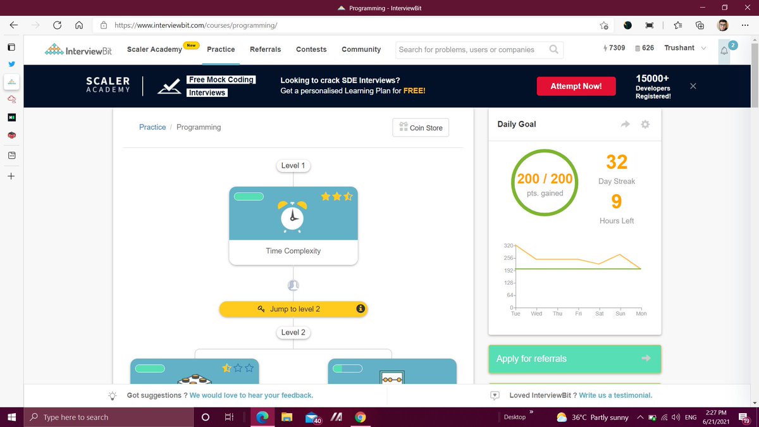Click the weather 36°C Partly sunny widget

[x=593, y=418]
